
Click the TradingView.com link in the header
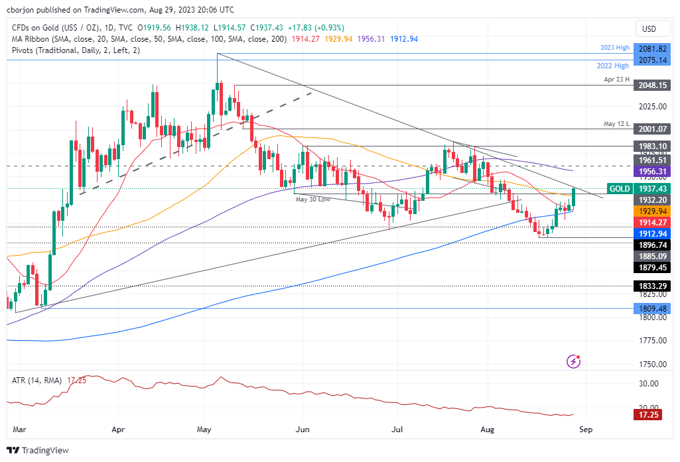109,10
